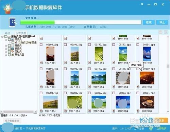
Task: Check the 音频类 (audio) checkbox
Action: click(10, 45)
